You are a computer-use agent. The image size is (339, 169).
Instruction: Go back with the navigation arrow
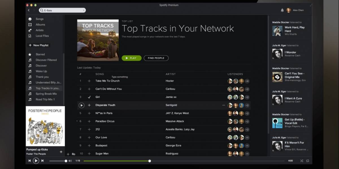coord(29,10)
